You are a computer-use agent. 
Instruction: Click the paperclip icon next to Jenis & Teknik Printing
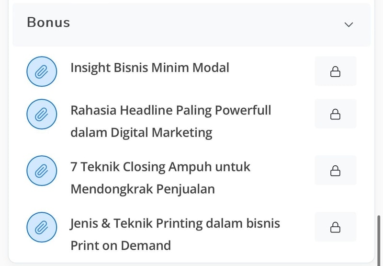tap(42, 227)
